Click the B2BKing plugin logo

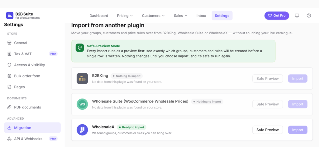point(82,78)
